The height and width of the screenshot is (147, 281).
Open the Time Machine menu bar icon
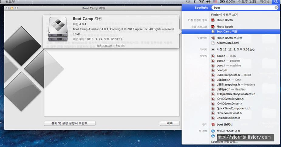(x=188, y=2)
